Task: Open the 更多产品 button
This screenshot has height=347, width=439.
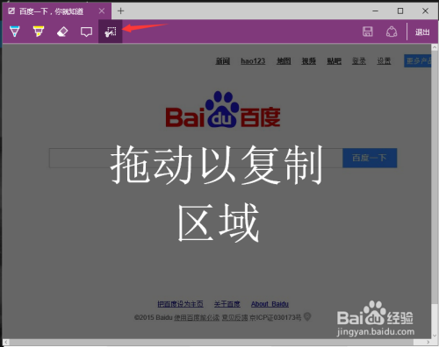Action: click(x=418, y=60)
